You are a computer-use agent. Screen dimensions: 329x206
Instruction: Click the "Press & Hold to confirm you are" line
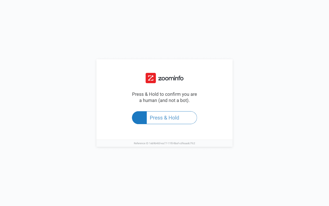click(x=164, y=94)
